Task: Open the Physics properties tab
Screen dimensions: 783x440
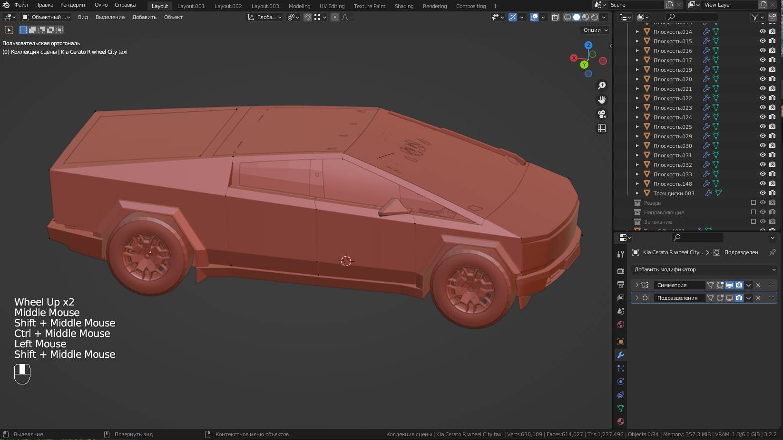Action: coord(620,382)
